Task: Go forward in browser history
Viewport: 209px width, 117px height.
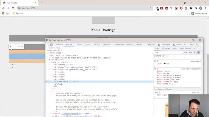Action: coord(8,8)
